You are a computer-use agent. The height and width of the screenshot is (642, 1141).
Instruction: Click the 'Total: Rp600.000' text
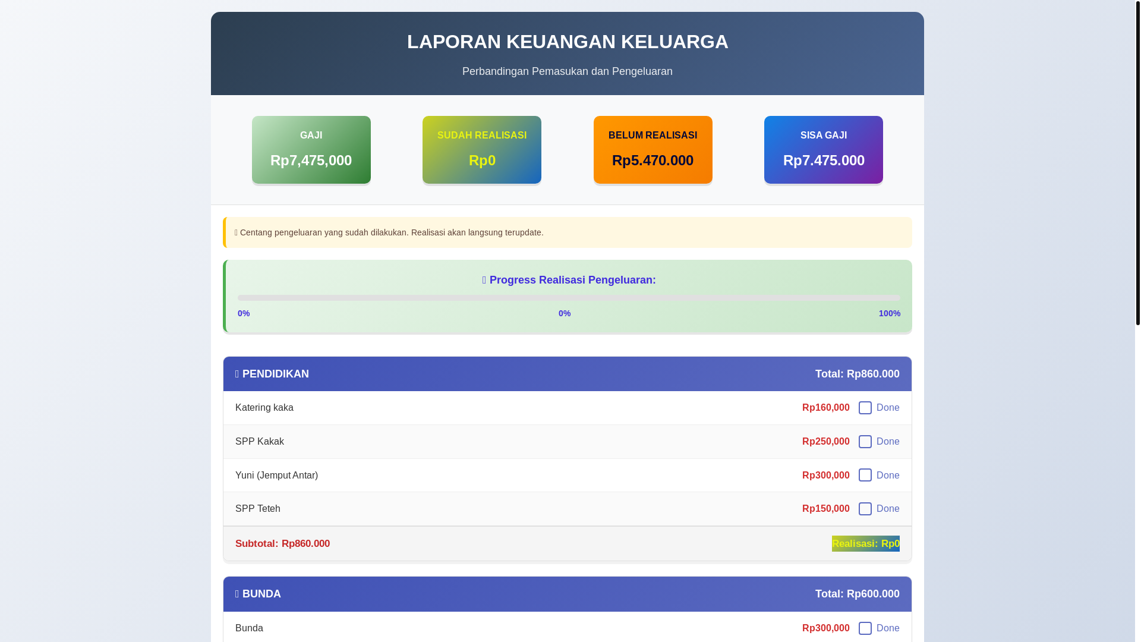pyautogui.click(x=858, y=594)
